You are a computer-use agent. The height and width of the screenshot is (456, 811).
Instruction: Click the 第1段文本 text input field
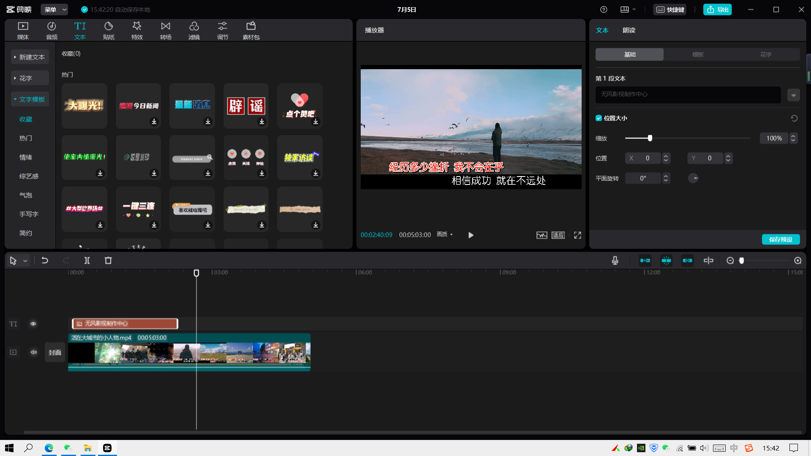[688, 95]
